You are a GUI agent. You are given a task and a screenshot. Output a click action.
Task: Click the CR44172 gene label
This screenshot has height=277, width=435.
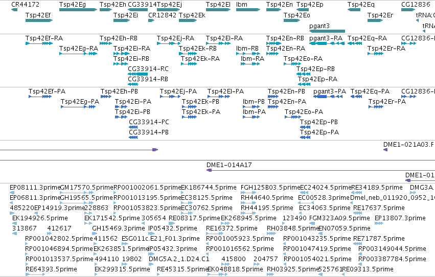pyautogui.click(x=25, y=5)
